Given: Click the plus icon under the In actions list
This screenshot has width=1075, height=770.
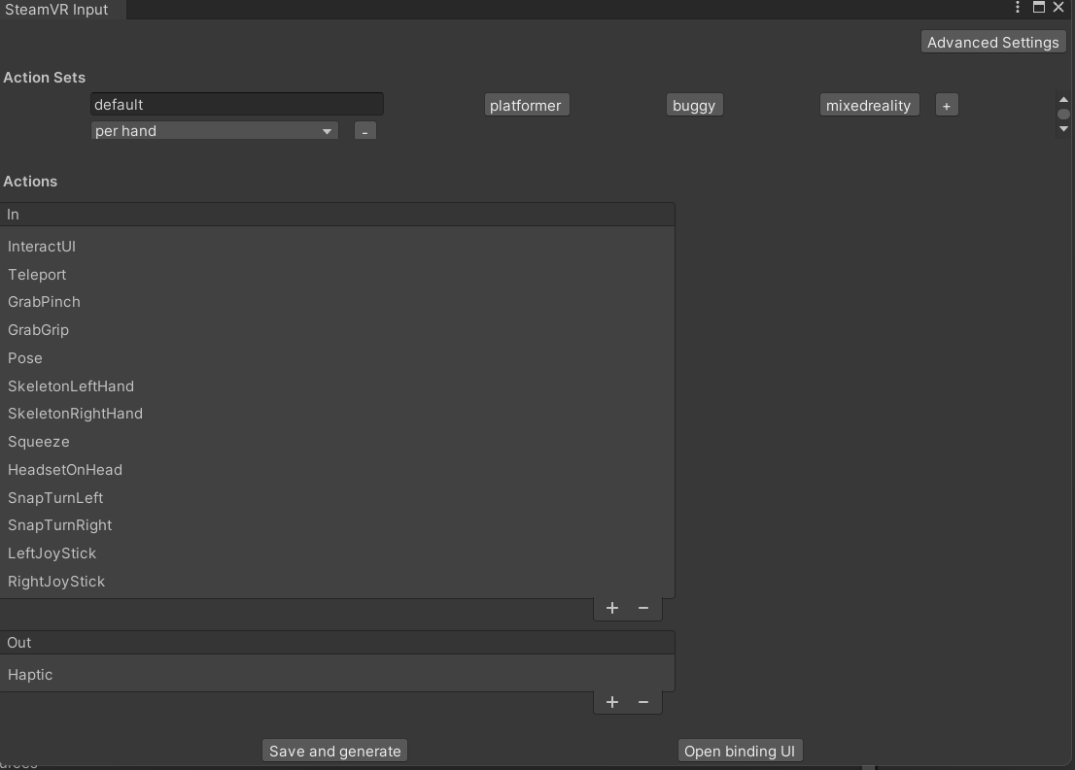Looking at the screenshot, I should (612, 607).
